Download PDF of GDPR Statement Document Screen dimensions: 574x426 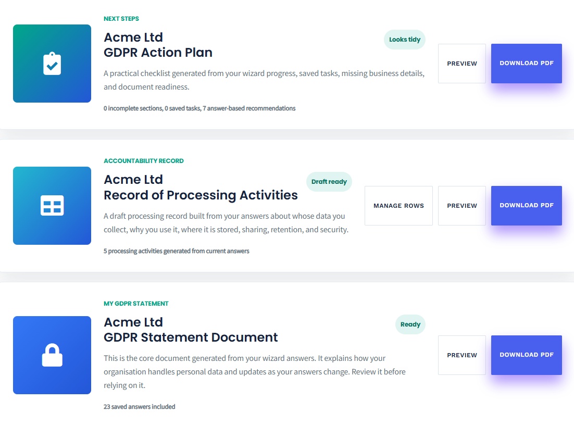527,355
